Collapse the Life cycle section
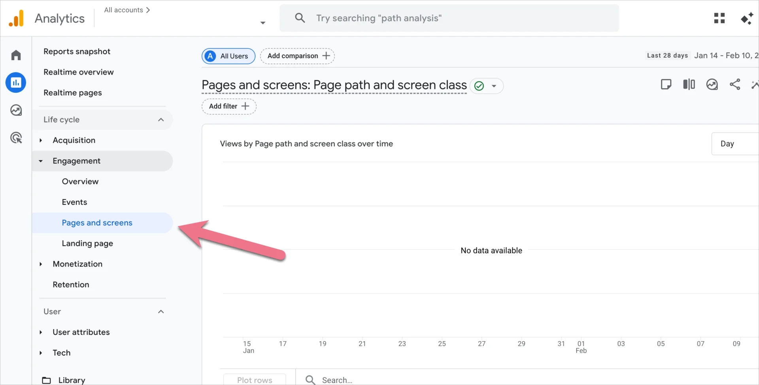The height and width of the screenshot is (385, 759). pyautogui.click(x=161, y=119)
